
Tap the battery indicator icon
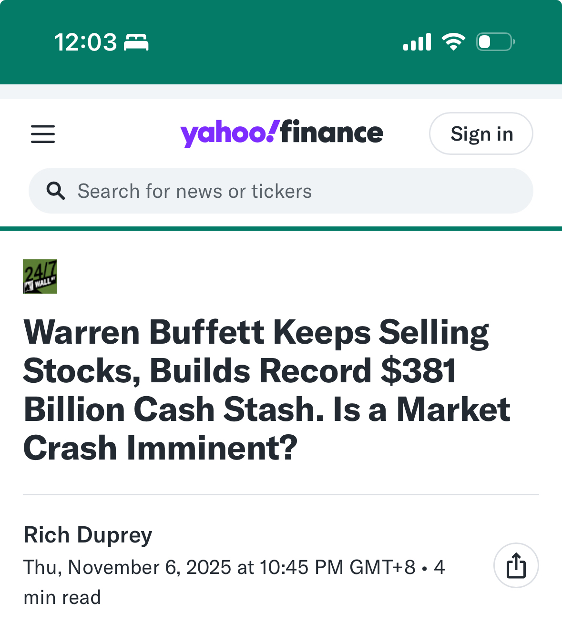(495, 42)
